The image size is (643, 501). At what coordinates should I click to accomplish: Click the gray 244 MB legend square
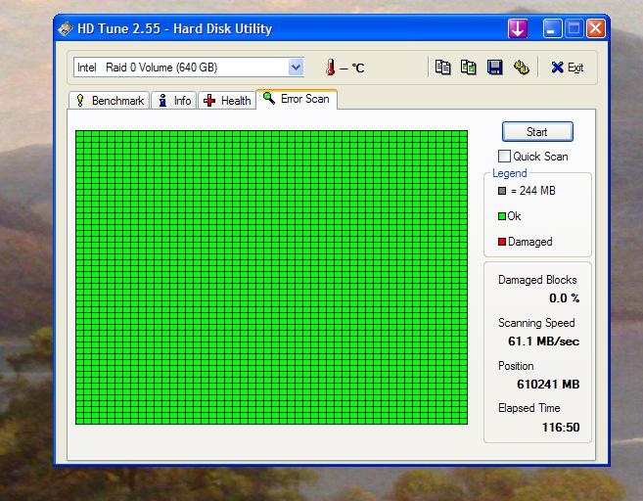(502, 191)
